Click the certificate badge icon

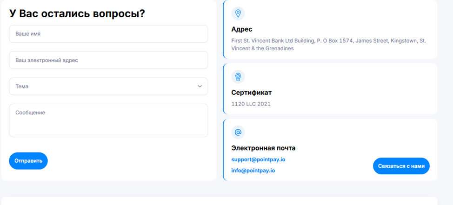238,77
